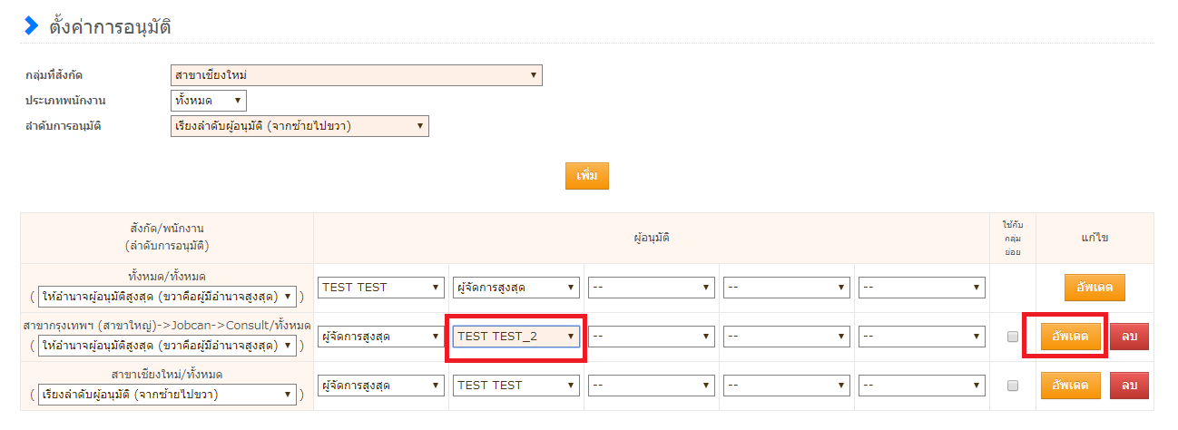Open the third approver dropdown in the สาขากรุงเทพฯ row

point(651,337)
